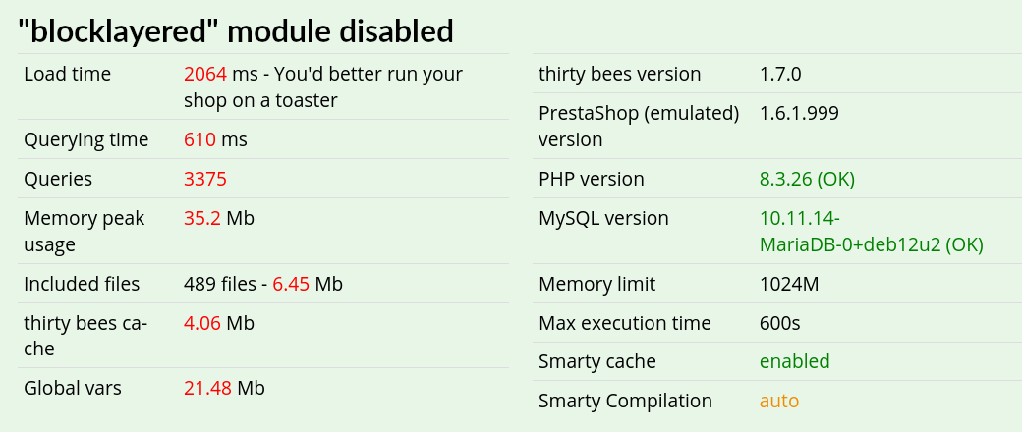Viewport: 1022px width, 432px height.
Task: Click the "blocklayered" module disabled heading
Action: (235, 30)
